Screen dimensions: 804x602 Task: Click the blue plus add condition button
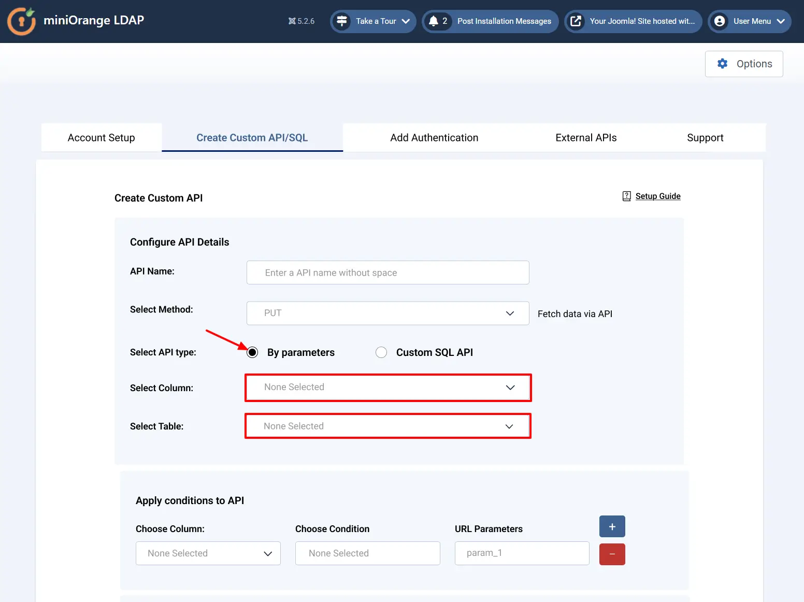[612, 526]
